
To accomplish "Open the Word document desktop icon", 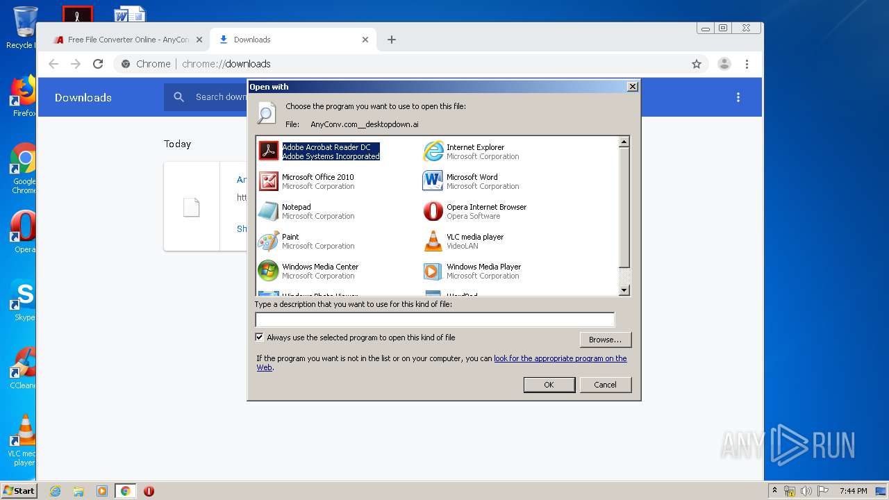I will tap(129, 14).
